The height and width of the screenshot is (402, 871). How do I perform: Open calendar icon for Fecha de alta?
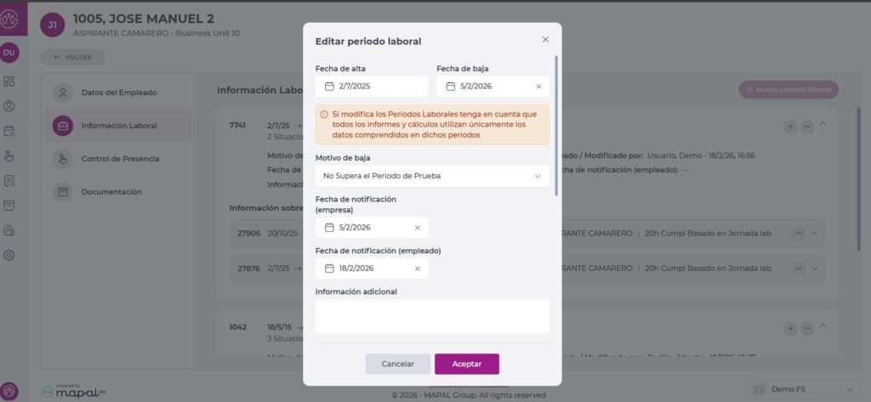(329, 86)
